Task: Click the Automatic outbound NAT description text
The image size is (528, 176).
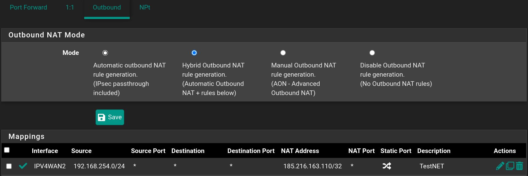Action: click(129, 79)
